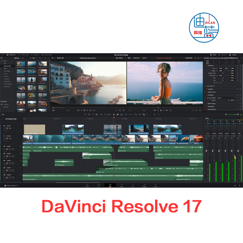This screenshot has height=243, width=243.
Task: Toggle loop playback in the timeline viewer
Action: coord(171,110)
